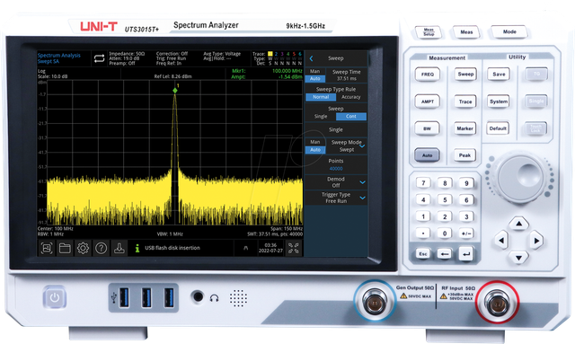575x344 pixels.
Task: Push the enter return key
Action: [x=466, y=254]
